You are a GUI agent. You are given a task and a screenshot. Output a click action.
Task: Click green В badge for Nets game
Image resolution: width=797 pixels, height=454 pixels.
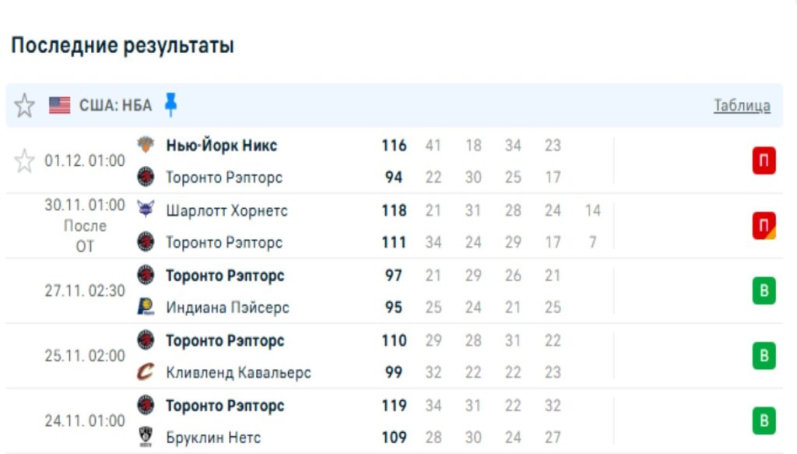tap(764, 421)
